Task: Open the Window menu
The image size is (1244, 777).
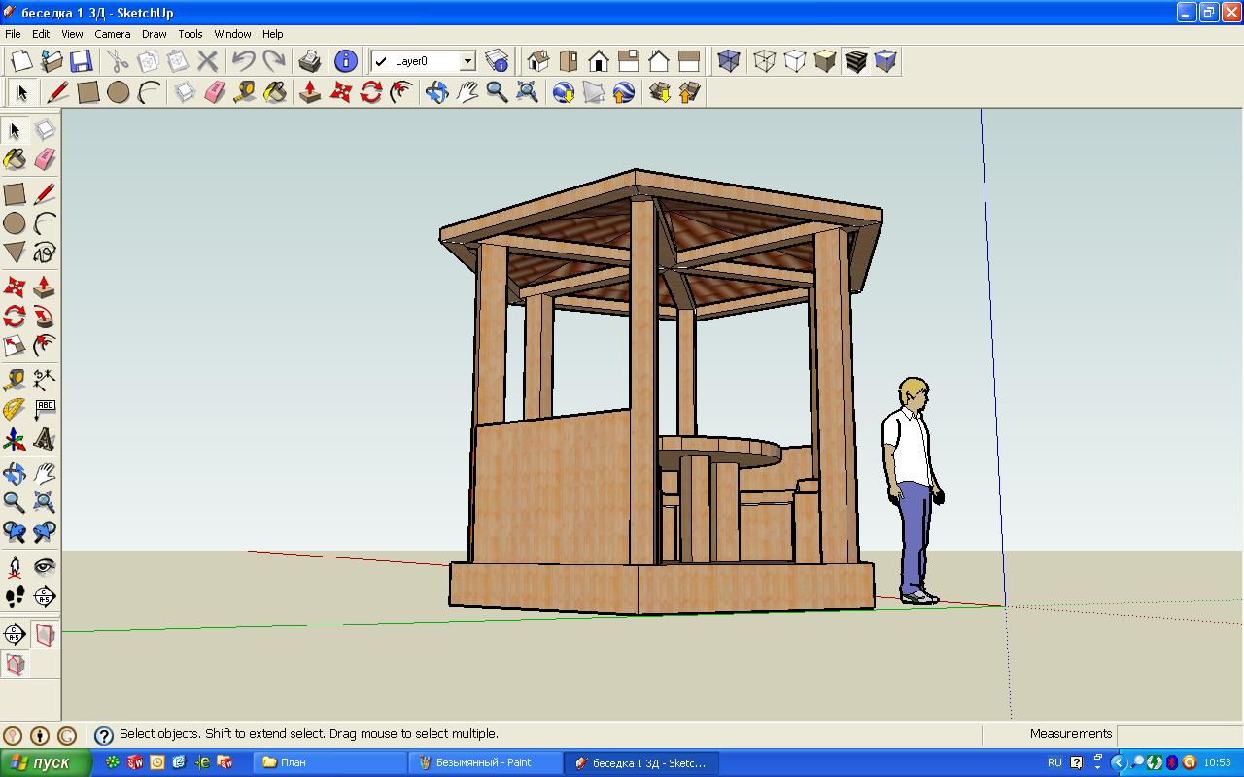Action: point(232,34)
